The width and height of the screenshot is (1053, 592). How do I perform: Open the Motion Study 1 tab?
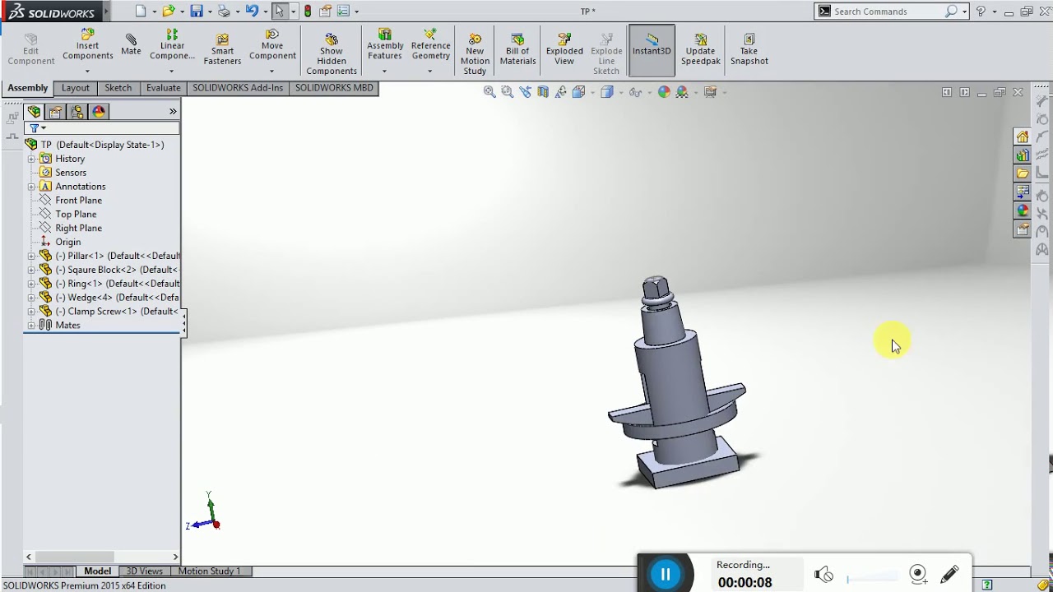click(209, 571)
